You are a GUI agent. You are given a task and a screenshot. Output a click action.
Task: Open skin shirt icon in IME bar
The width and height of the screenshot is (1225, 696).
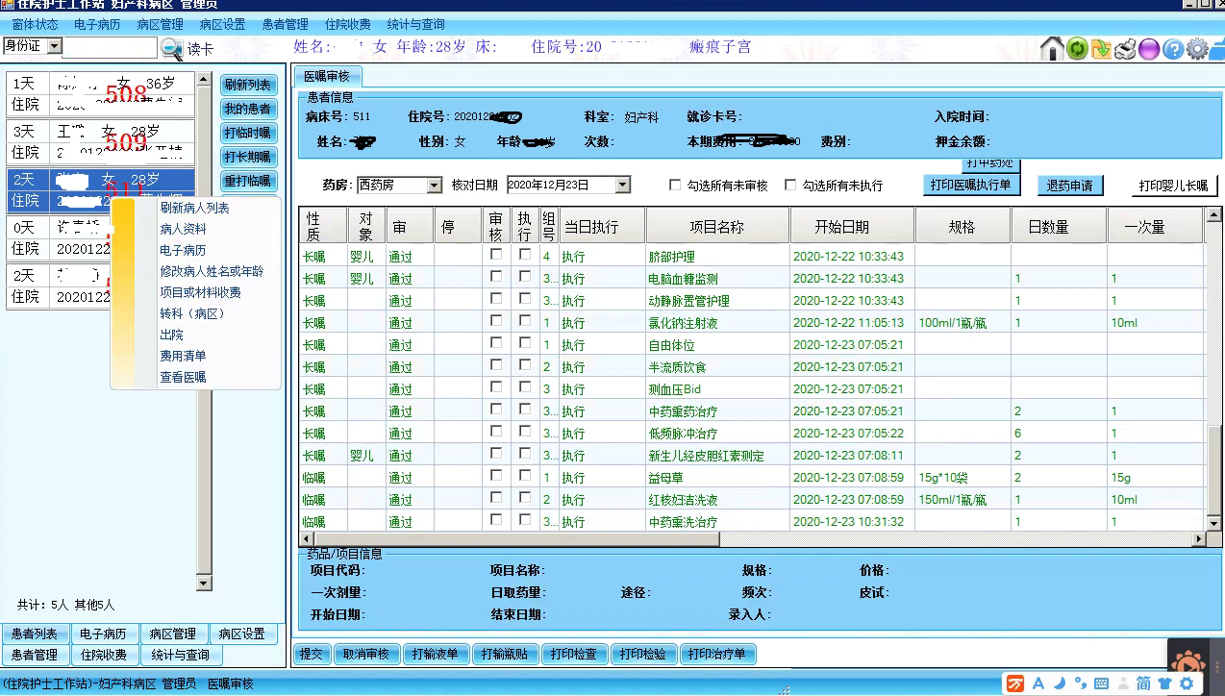click(x=1165, y=684)
